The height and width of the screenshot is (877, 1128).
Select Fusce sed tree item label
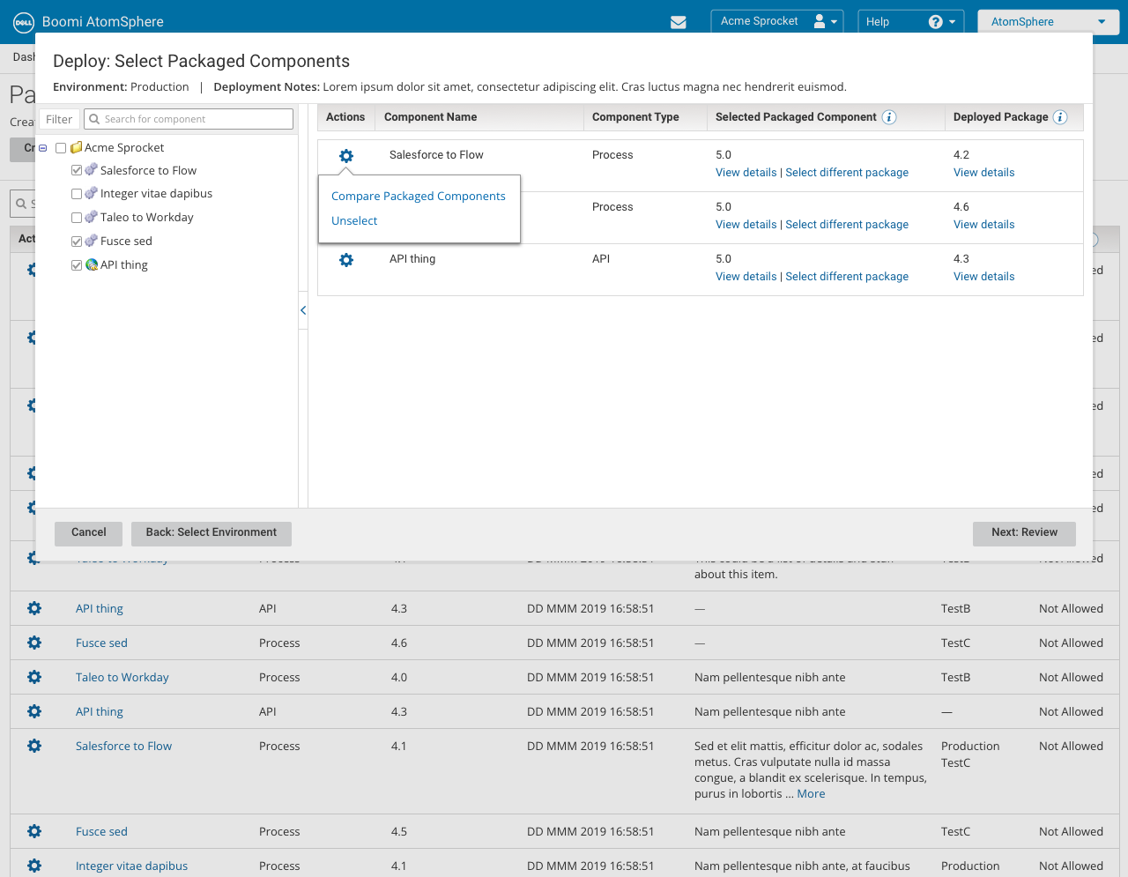pos(126,242)
